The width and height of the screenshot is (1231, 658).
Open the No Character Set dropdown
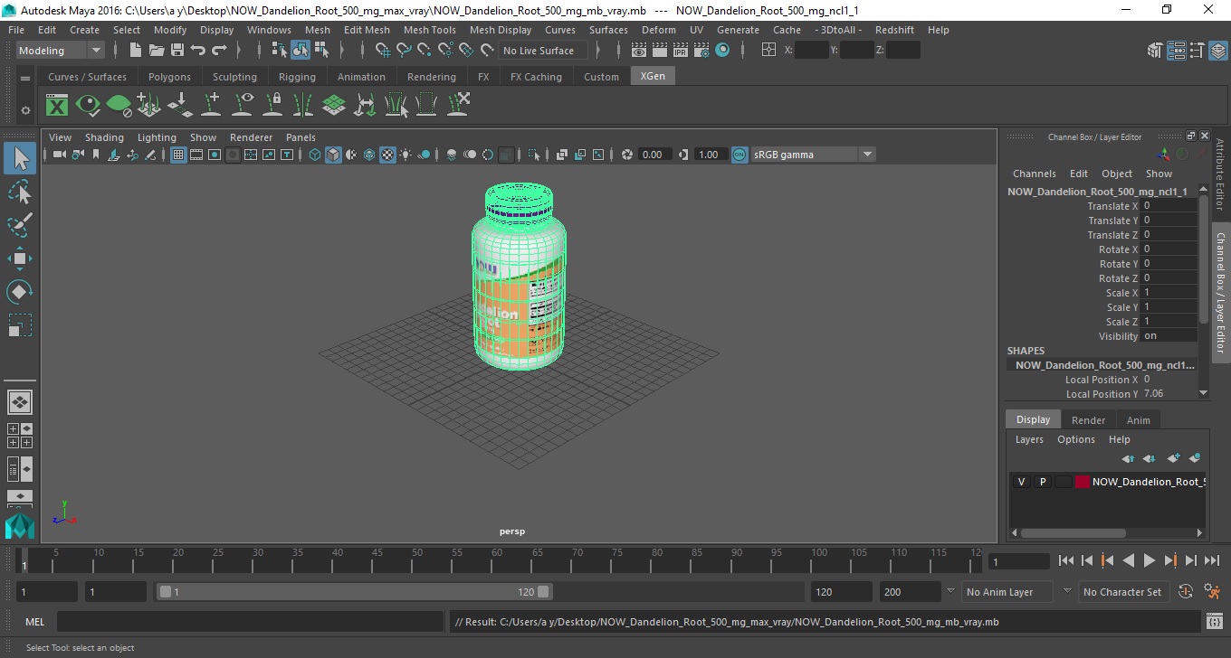click(1122, 592)
